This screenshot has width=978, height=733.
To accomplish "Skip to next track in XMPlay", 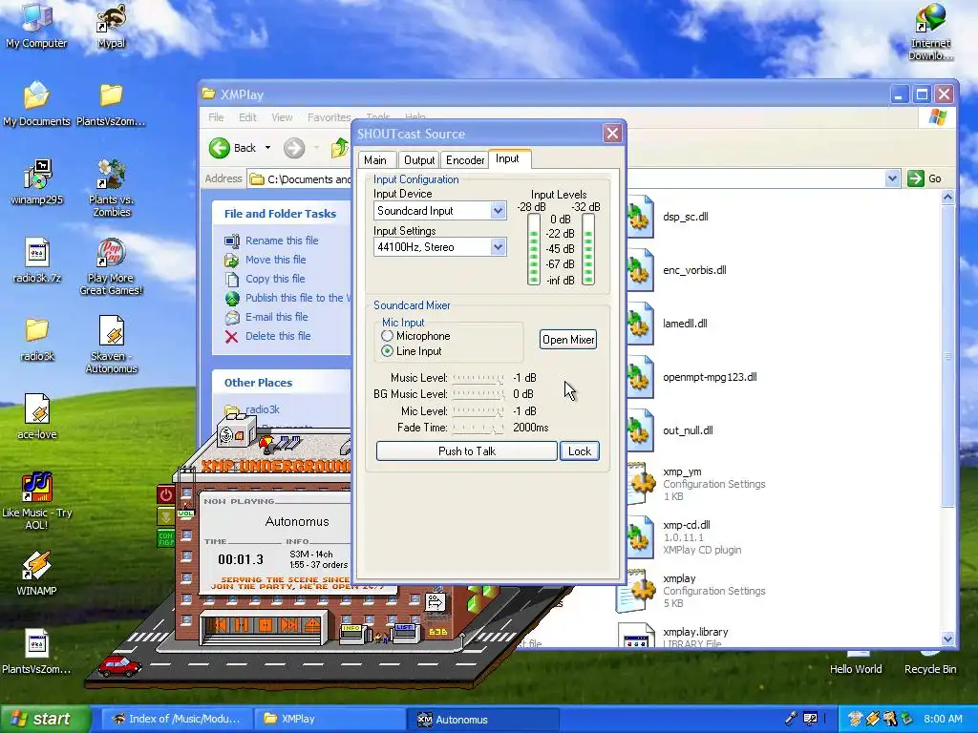I will click(288, 624).
